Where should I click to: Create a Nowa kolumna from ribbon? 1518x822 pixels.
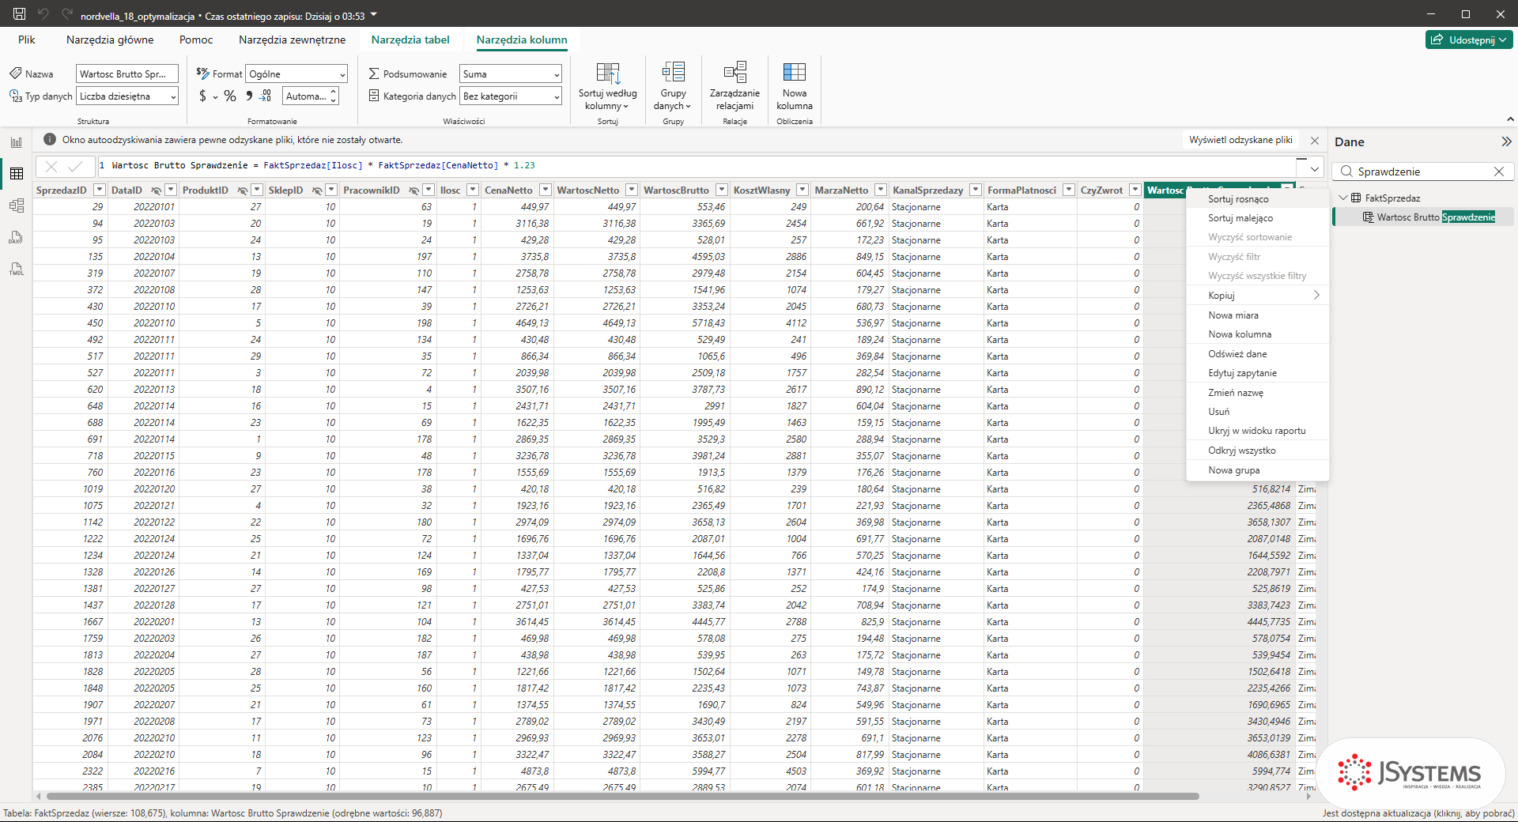click(795, 86)
